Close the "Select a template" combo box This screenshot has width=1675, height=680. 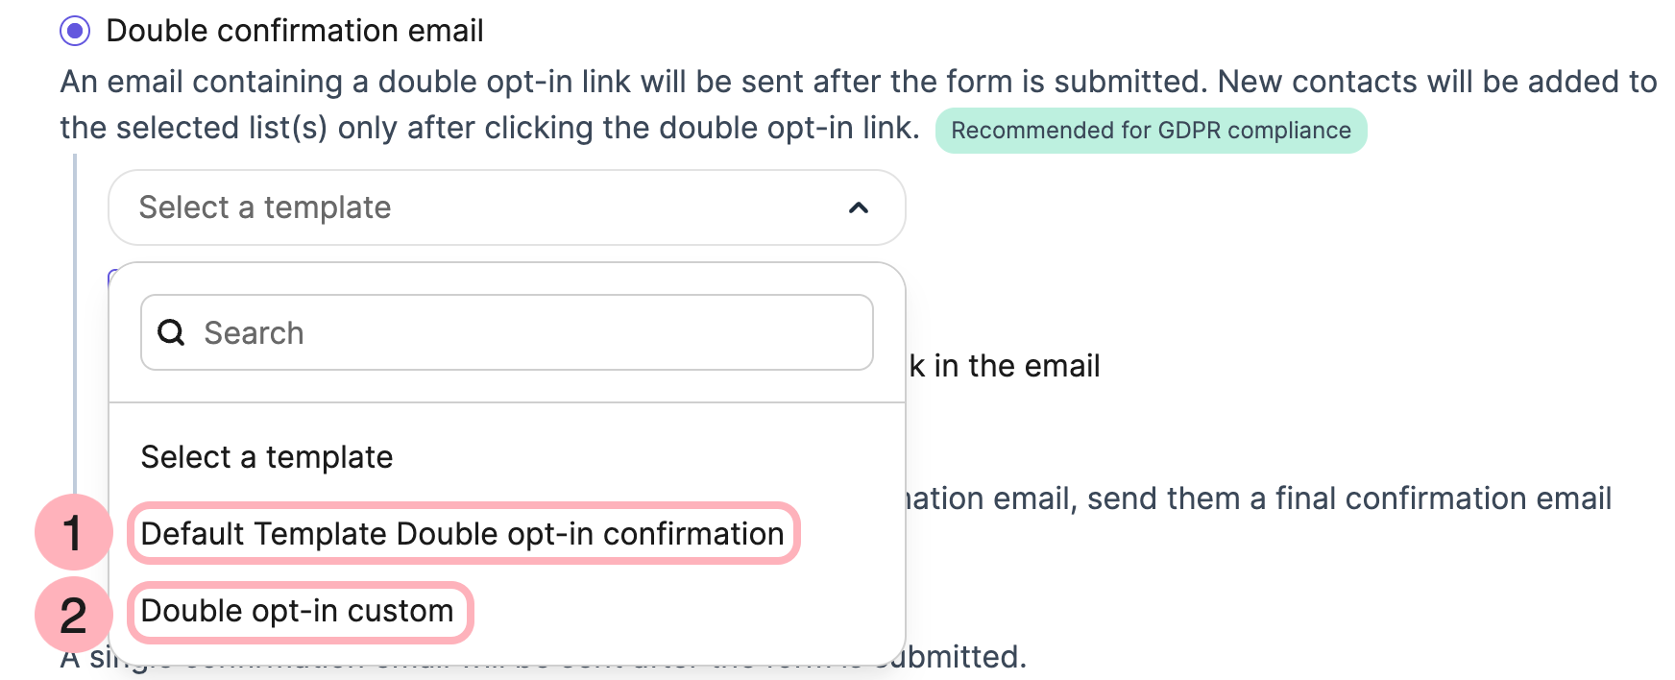506,207
